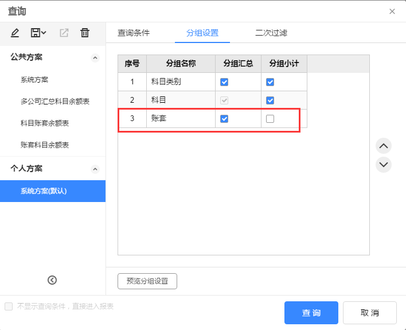Switch to the 查询条件 tab
Image resolution: width=406 pixels, height=330 pixels.
click(134, 33)
